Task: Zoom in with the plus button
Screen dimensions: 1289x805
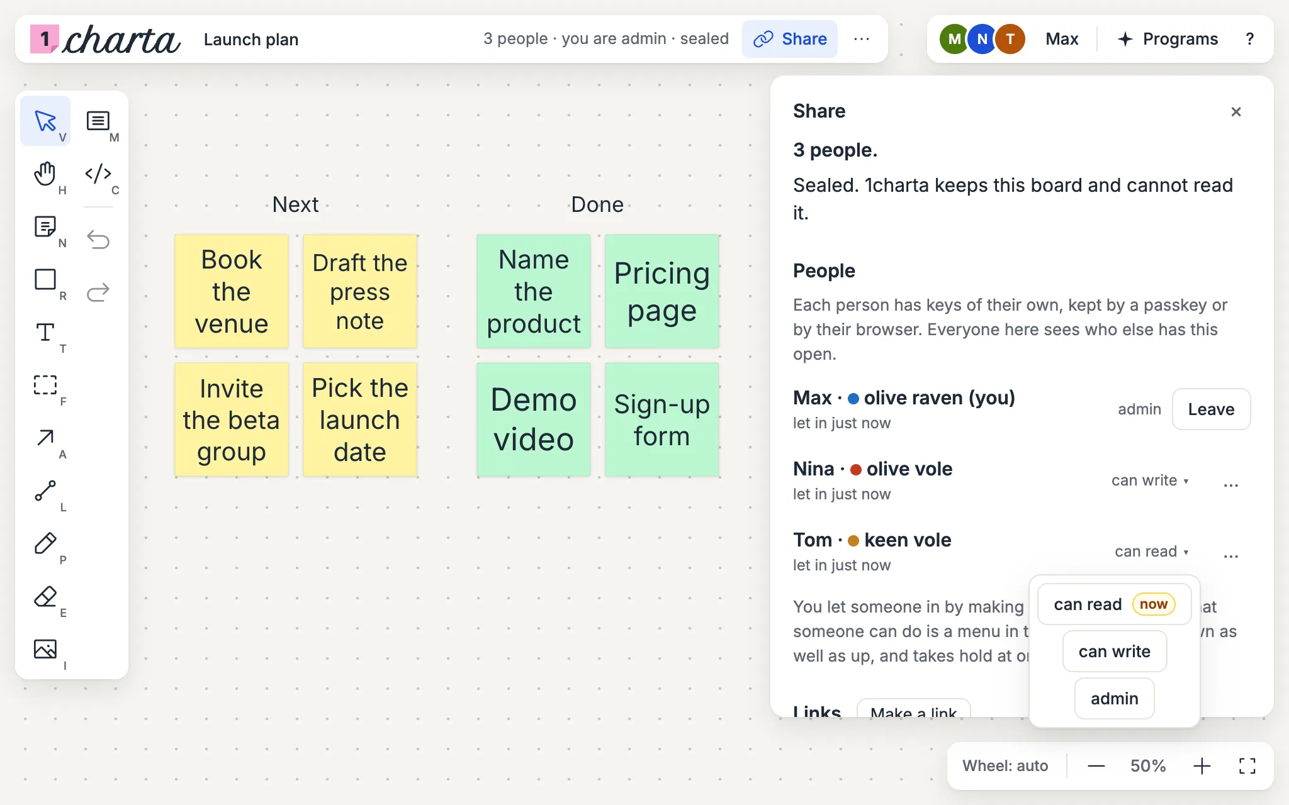Action: 1202,765
